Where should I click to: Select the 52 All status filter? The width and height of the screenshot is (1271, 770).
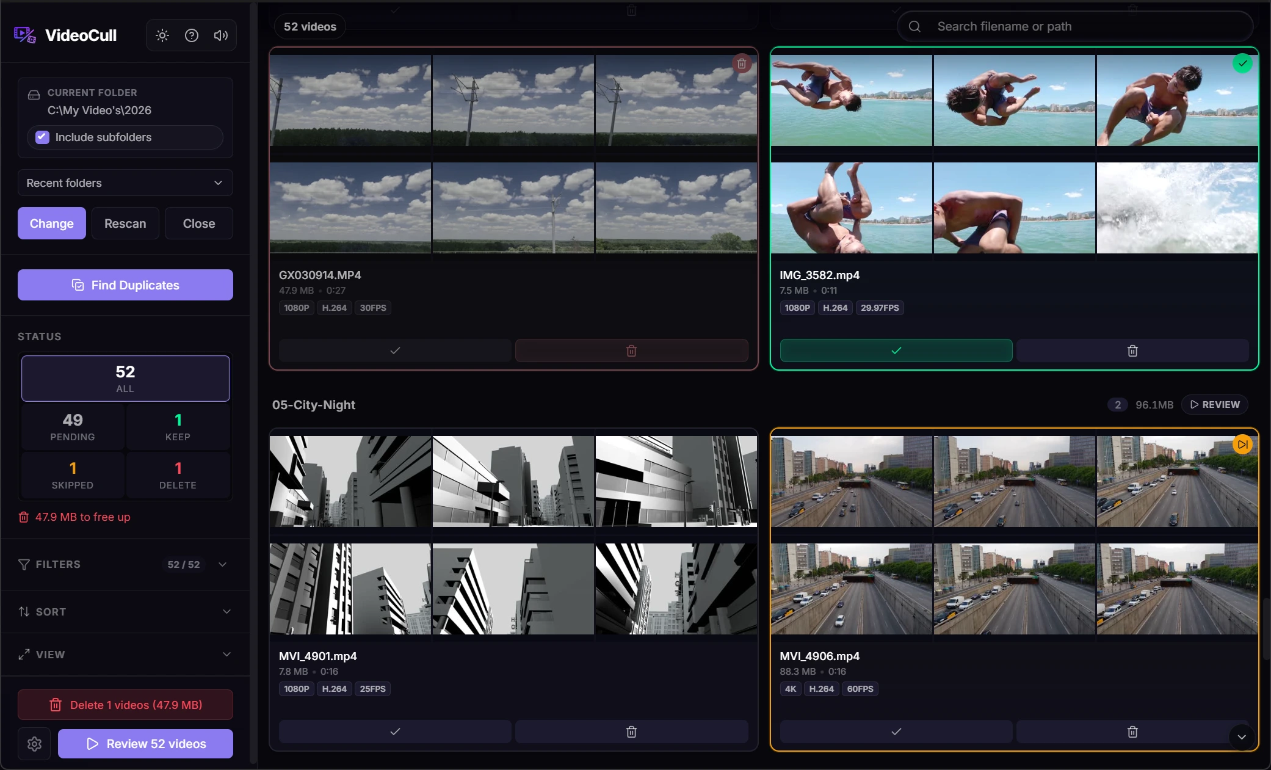(125, 379)
